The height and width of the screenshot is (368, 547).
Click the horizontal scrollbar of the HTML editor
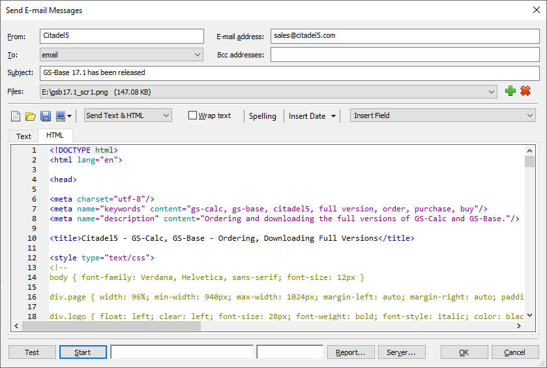point(267,326)
